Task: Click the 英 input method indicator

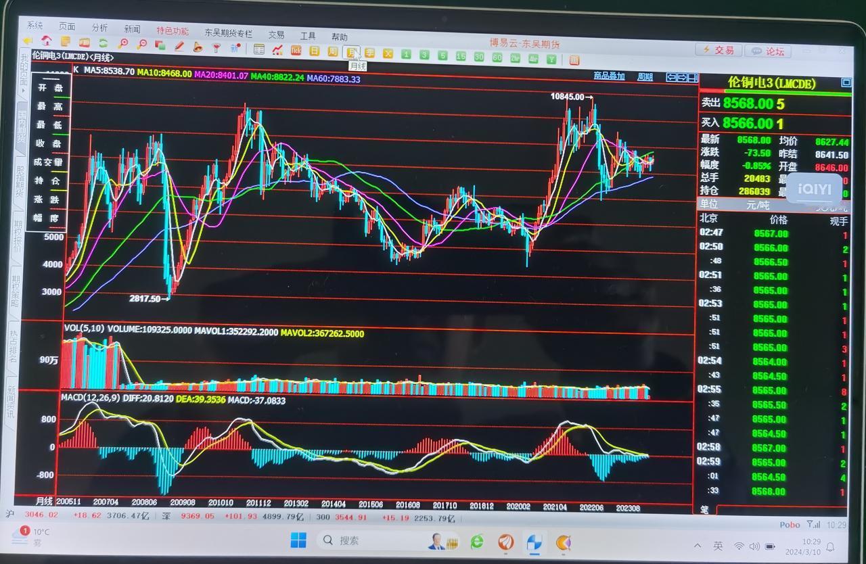Action: point(718,546)
